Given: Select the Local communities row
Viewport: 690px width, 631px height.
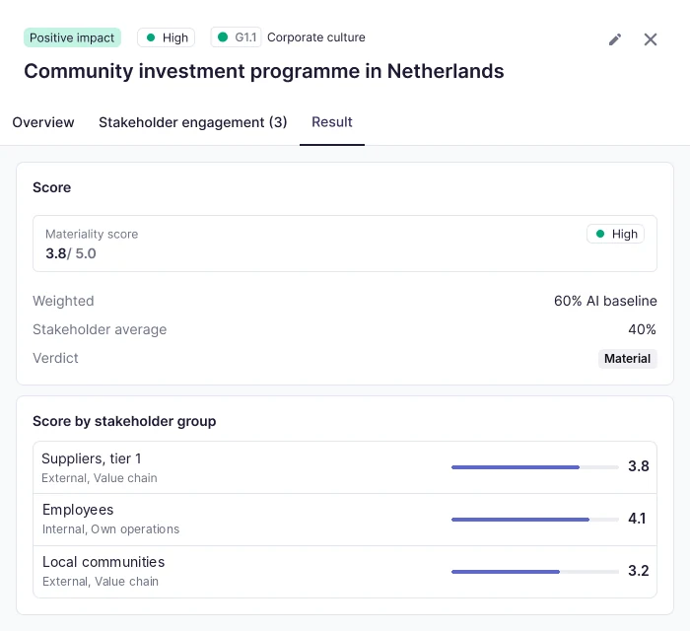Looking at the screenshot, I should coord(345,572).
